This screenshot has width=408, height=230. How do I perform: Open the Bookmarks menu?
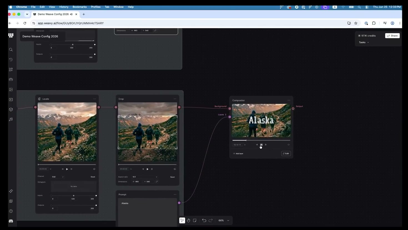(80, 7)
